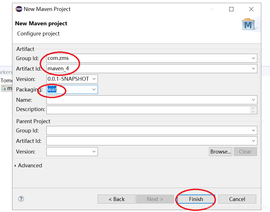Open the help question mark icon
The height and width of the screenshot is (212, 270).
(x=21, y=199)
